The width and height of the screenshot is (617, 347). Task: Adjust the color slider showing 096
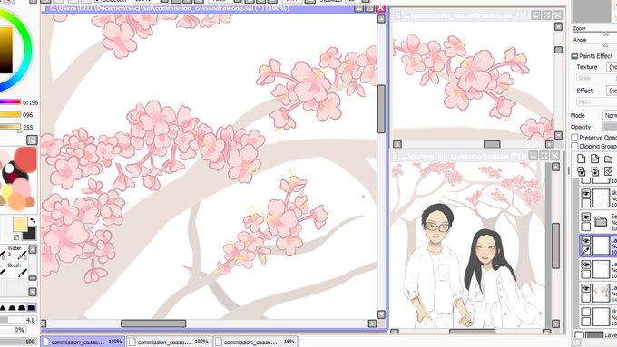pos(10,115)
